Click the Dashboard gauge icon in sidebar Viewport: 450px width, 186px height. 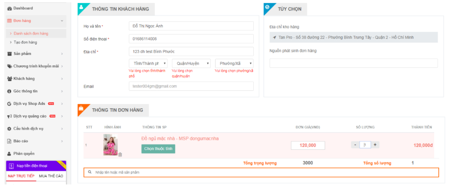10,8
